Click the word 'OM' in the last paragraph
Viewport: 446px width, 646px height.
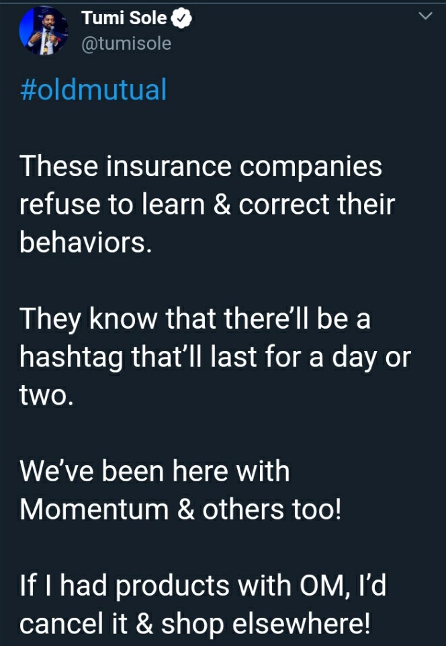(x=322, y=586)
